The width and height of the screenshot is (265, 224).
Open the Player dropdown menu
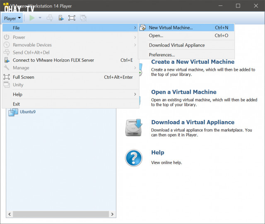pyautogui.click(x=12, y=18)
